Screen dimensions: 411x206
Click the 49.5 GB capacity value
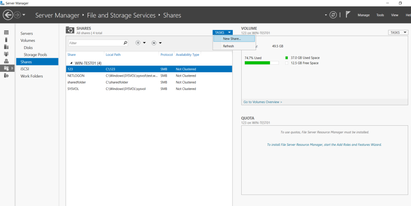click(x=278, y=46)
